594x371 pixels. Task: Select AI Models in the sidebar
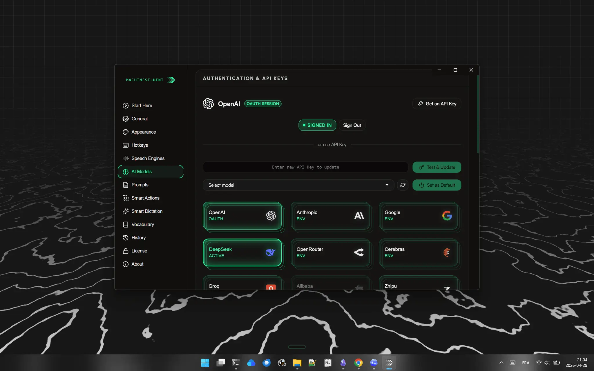(151, 172)
